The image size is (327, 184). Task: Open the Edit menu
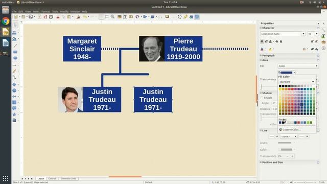pyautogui.click(x=20, y=11)
